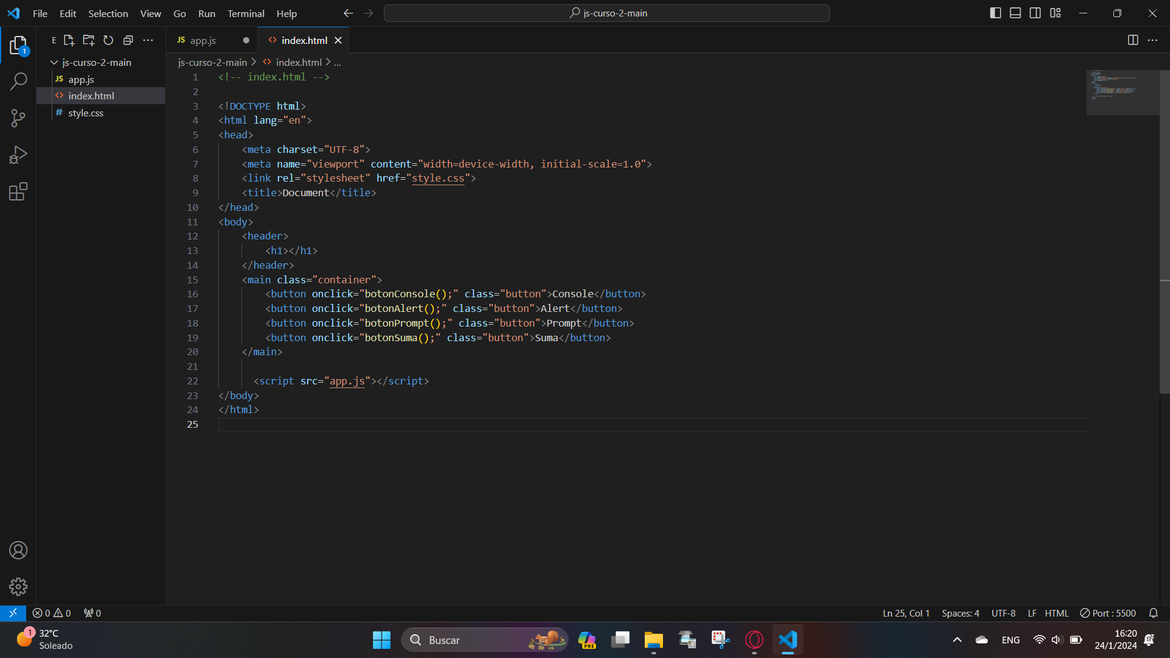Create a new file in Explorer

pos(69,40)
